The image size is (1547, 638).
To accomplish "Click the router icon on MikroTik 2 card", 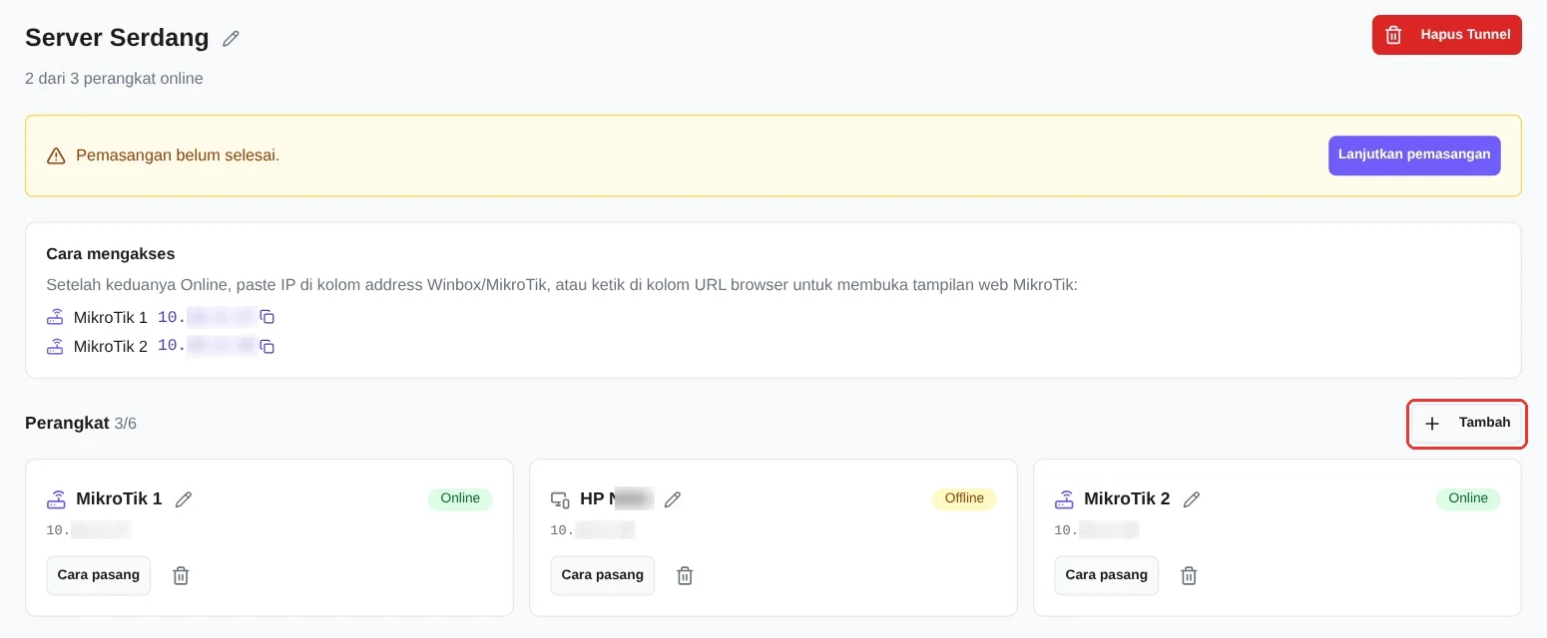I will tap(1064, 499).
